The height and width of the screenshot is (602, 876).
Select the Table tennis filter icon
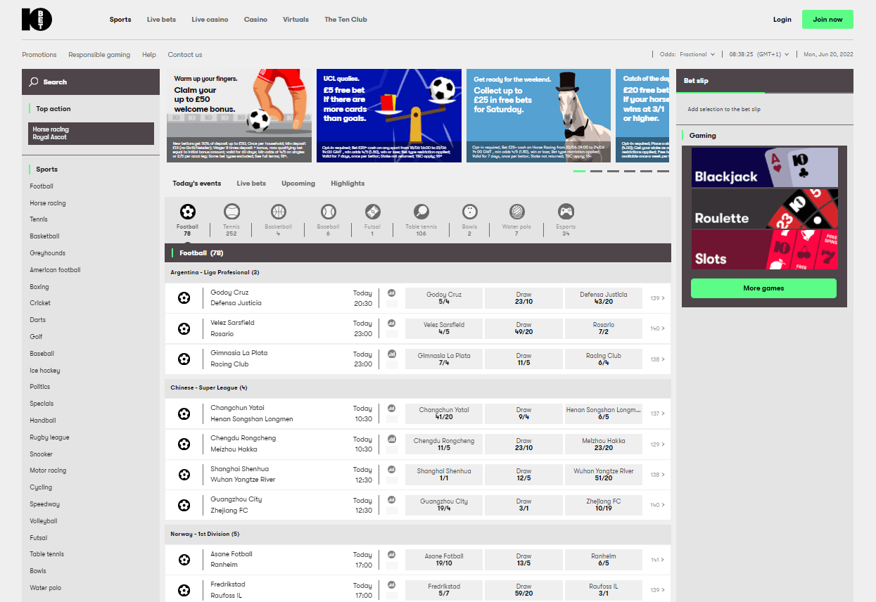(x=421, y=211)
